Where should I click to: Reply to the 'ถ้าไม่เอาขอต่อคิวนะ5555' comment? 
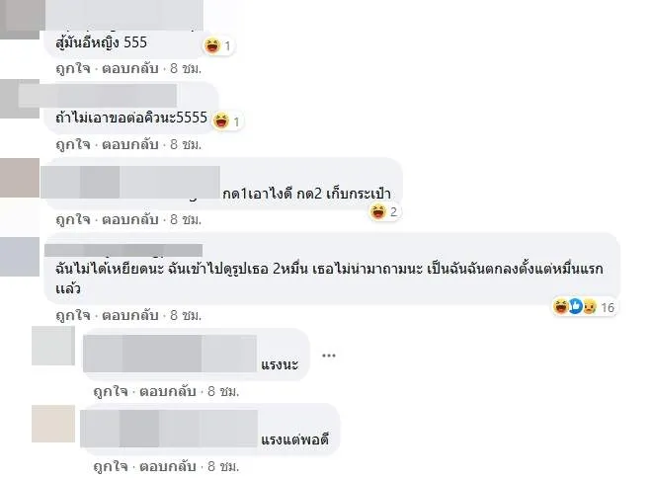click(130, 144)
